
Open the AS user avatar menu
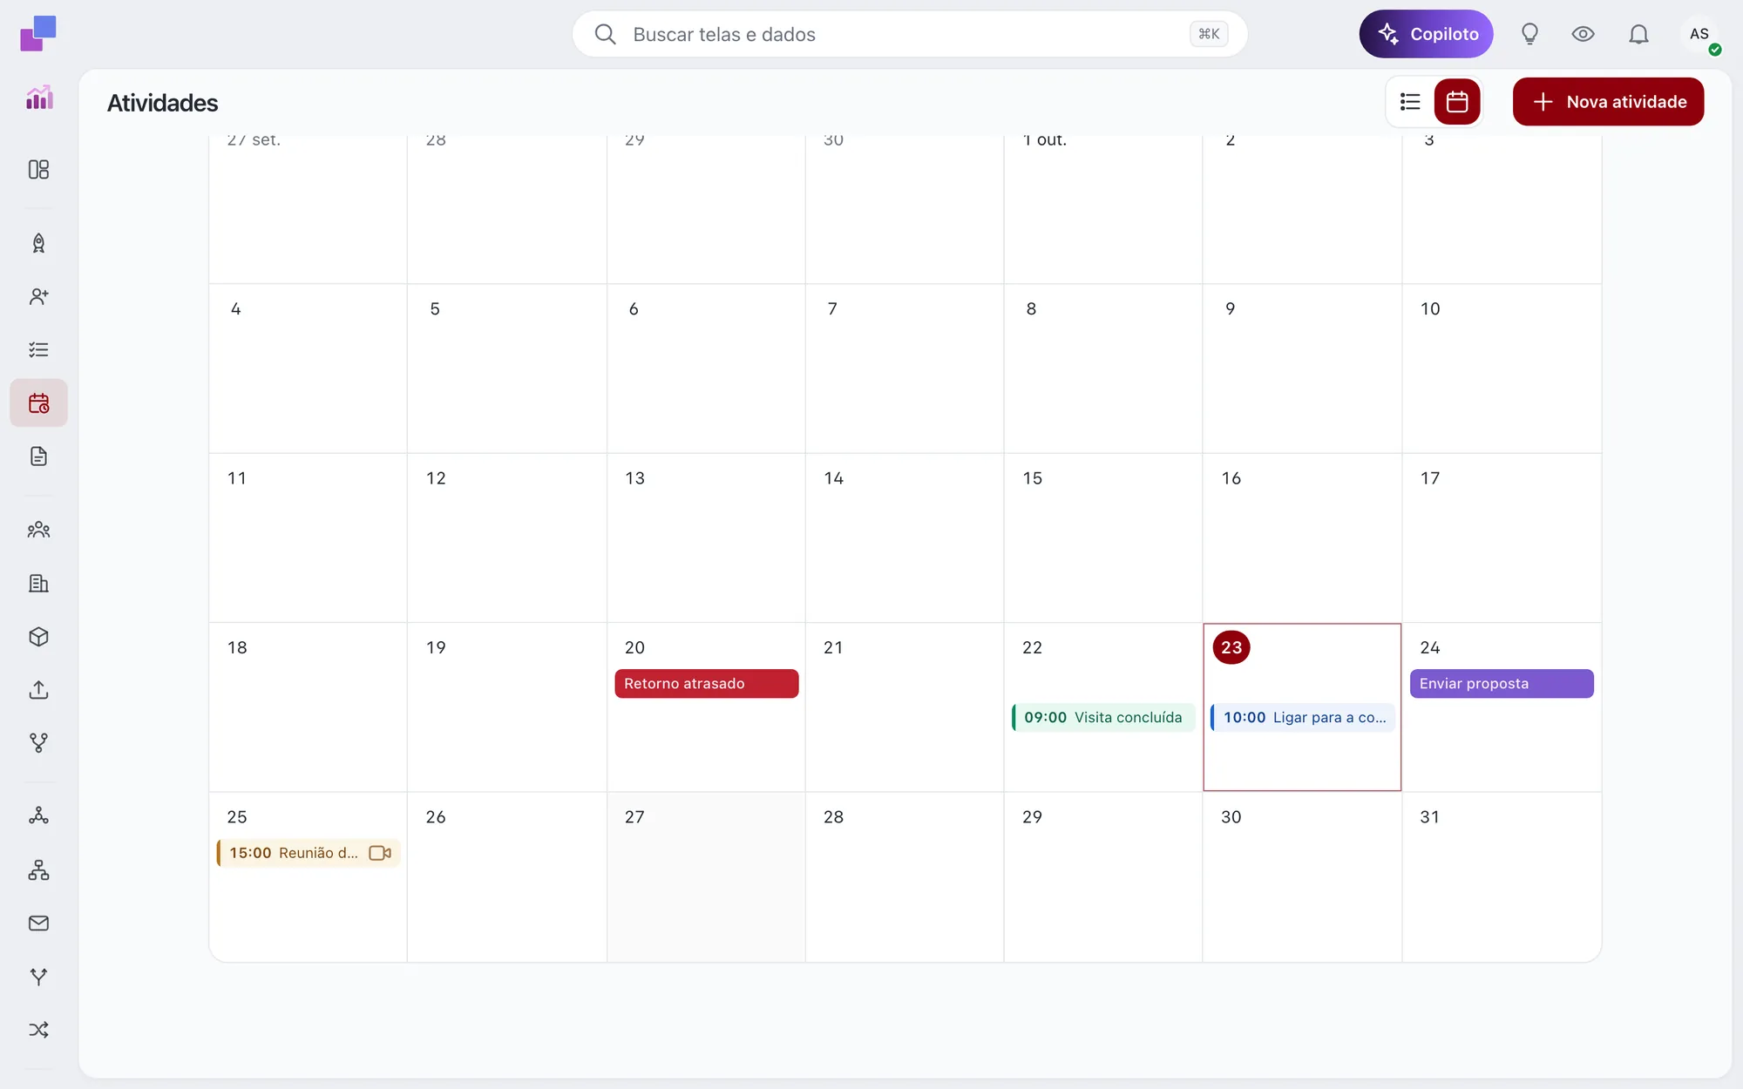[x=1699, y=34]
